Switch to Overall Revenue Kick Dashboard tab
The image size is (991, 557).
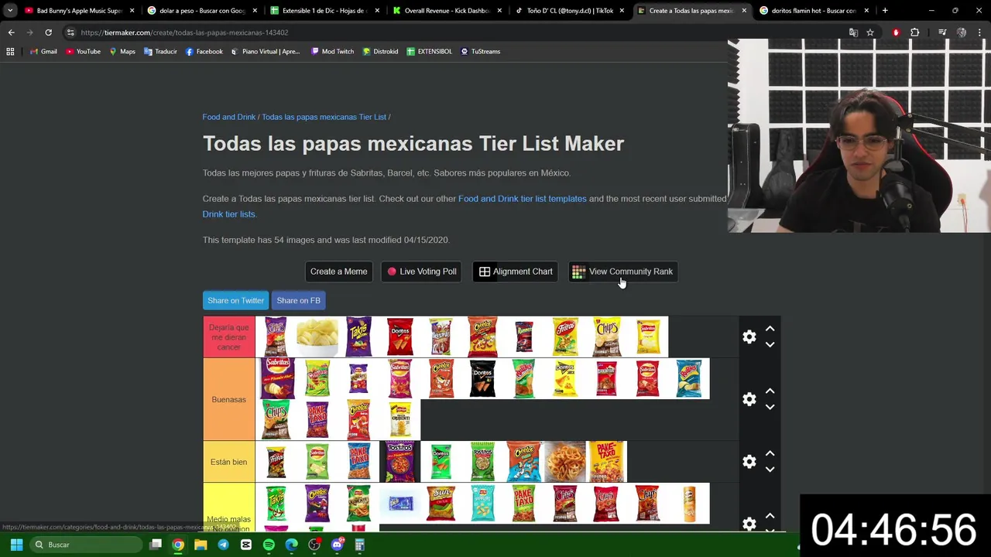click(447, 11)
